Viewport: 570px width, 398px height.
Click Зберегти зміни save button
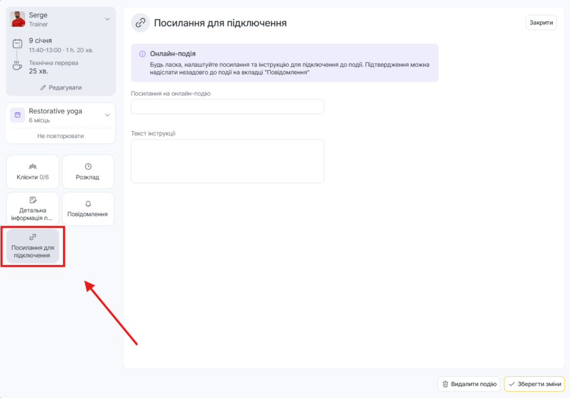534,384
